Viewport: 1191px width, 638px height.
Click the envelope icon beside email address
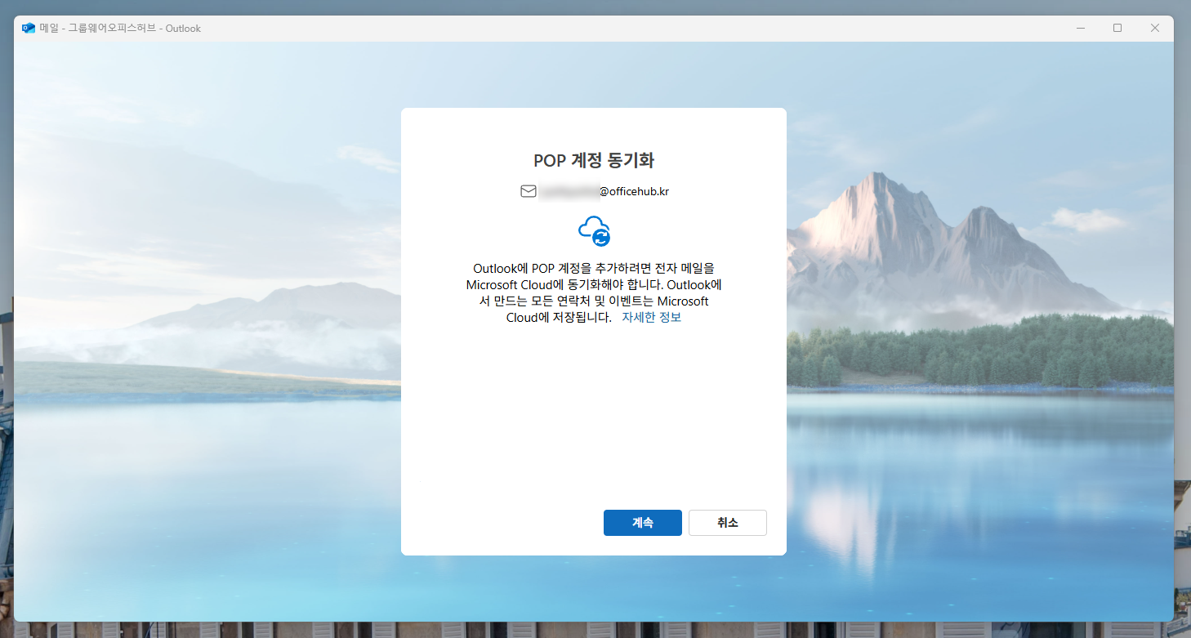[x=528, y=191]
